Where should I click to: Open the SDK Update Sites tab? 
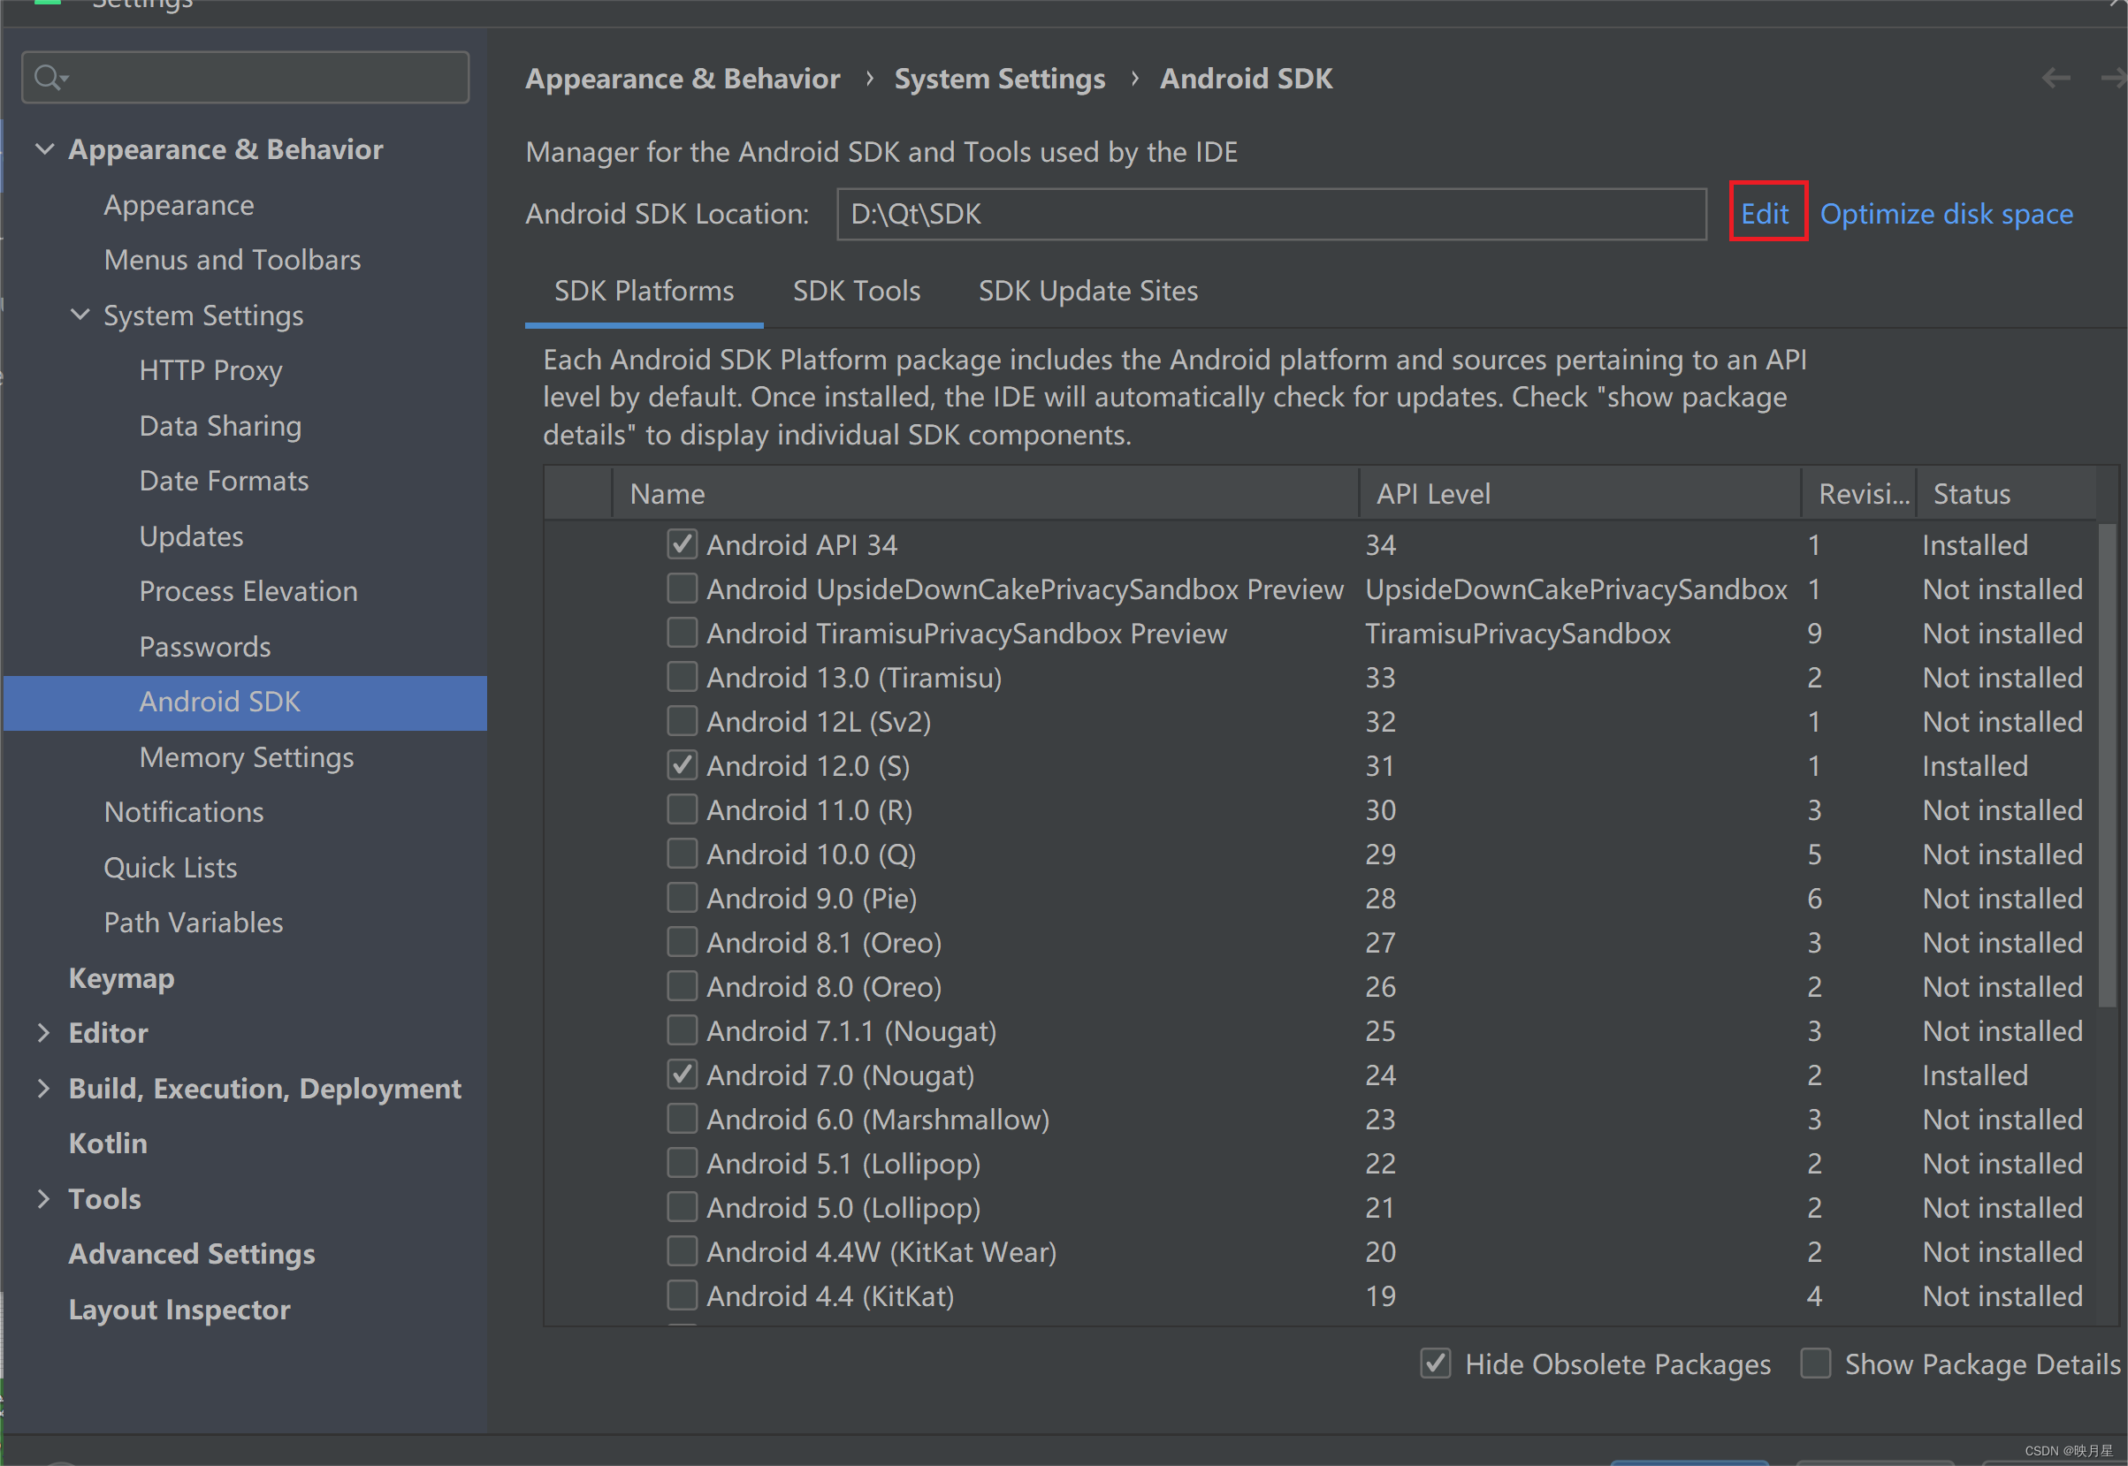coord(1088,292)
